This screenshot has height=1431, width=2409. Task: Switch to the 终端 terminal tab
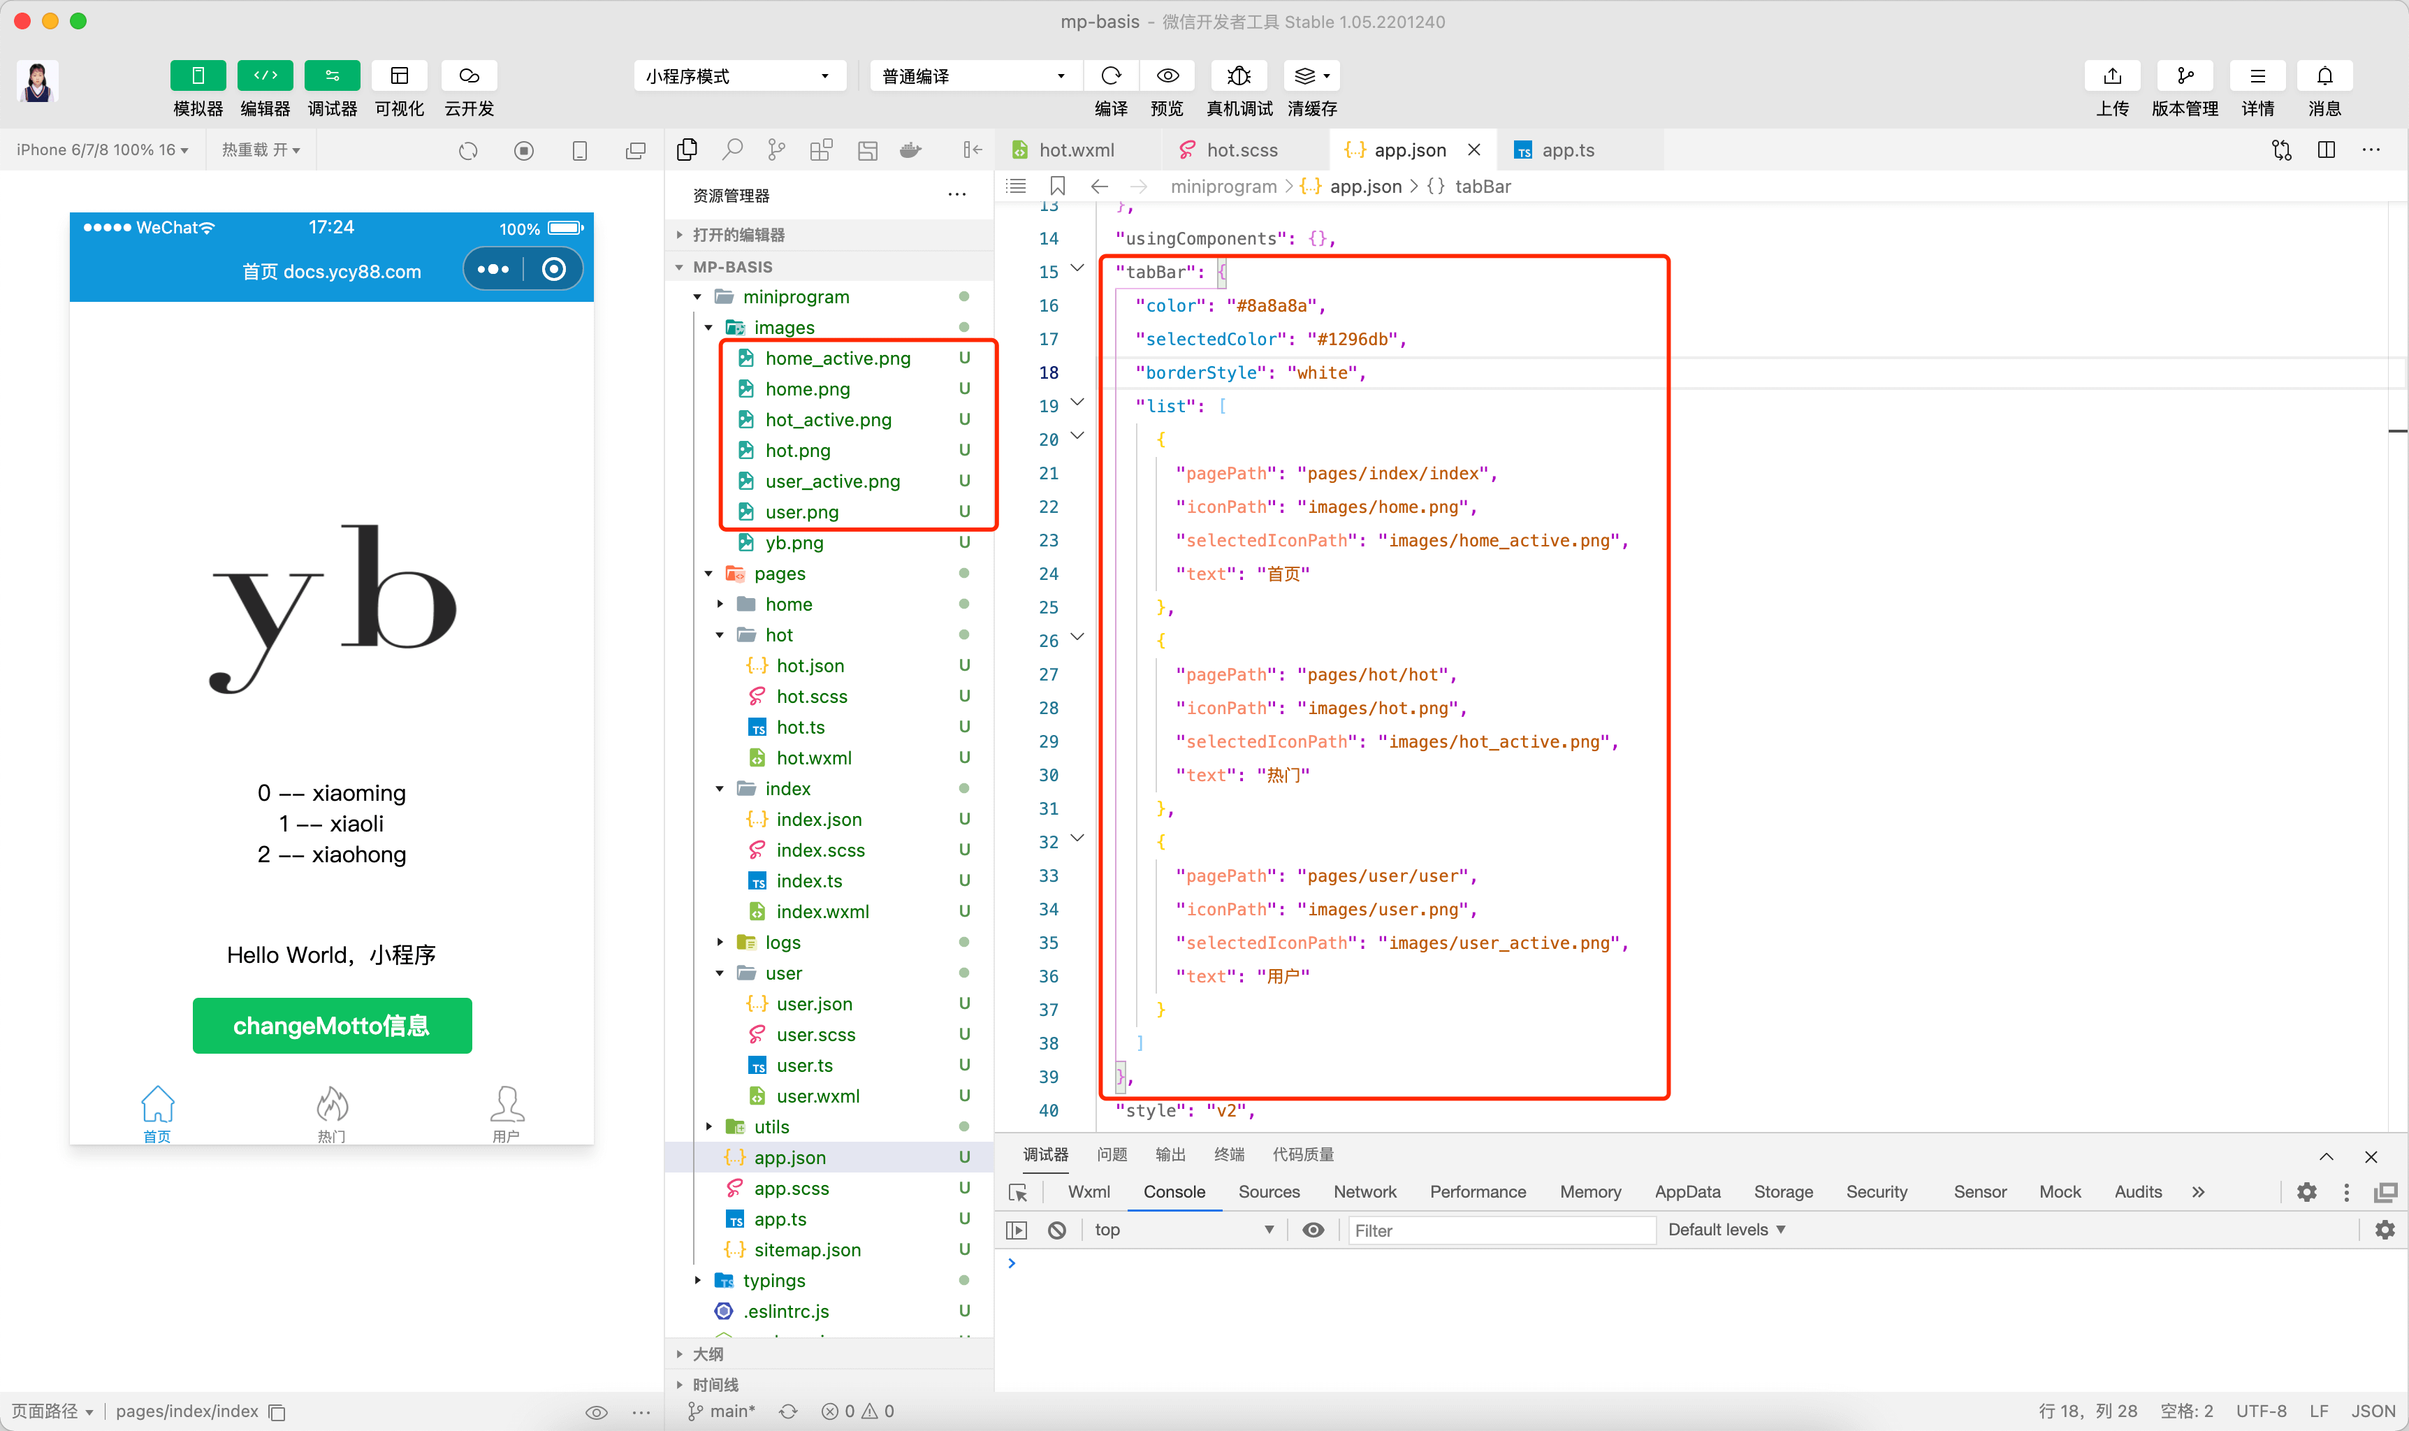tap(1228, 1154)
